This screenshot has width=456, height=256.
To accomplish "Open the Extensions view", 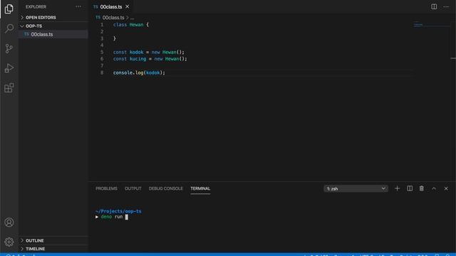I will tap(9, 87).
